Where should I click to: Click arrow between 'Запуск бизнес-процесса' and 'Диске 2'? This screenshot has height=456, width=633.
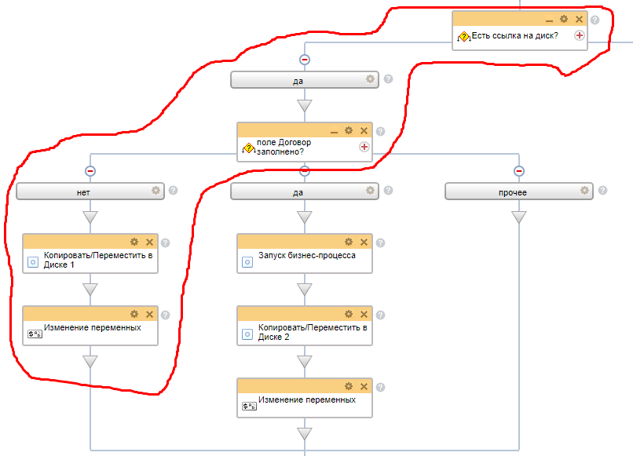click(x=305, y=290)
